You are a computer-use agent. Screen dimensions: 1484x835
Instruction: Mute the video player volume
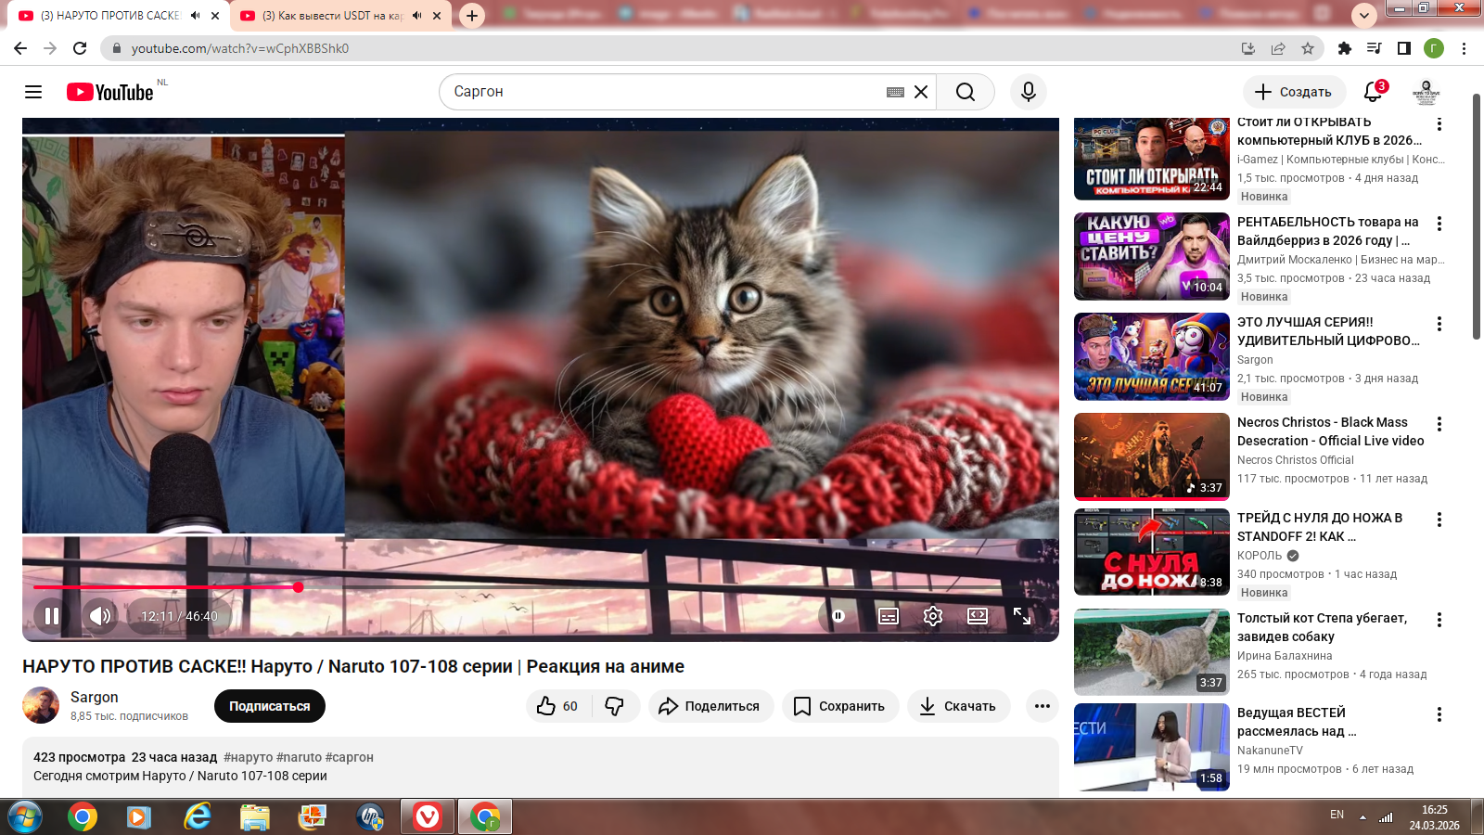pos(100,616)
